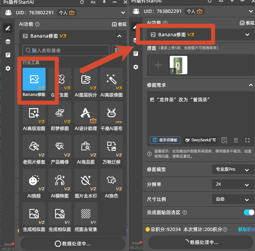The height and width of the screenshot is (251, 255).
Task: Open the 图片去水印 tool
Action: click(86, 180)
